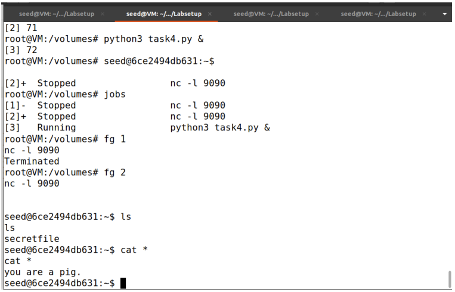Click the block cursor at the last prompt
The image size is (455, 292).
point(123,283)
